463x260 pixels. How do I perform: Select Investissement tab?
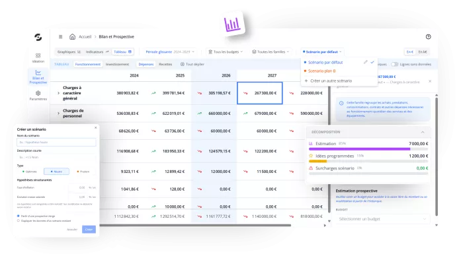(x=117, y=64)
